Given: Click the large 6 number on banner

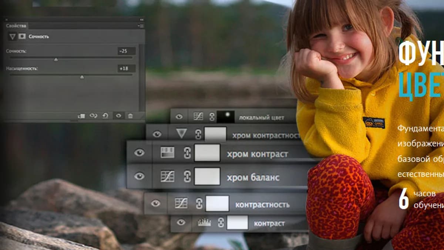Looking at the screenshot, I should 404,199.
